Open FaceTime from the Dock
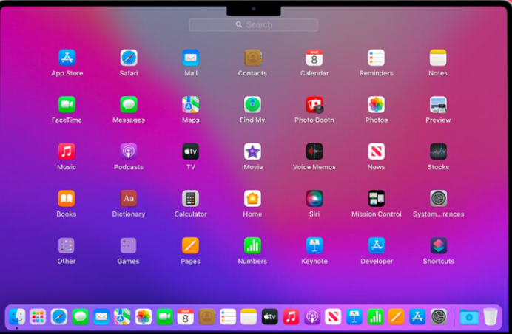The height and width of the screenshot is (334, 512). point(164,317)
